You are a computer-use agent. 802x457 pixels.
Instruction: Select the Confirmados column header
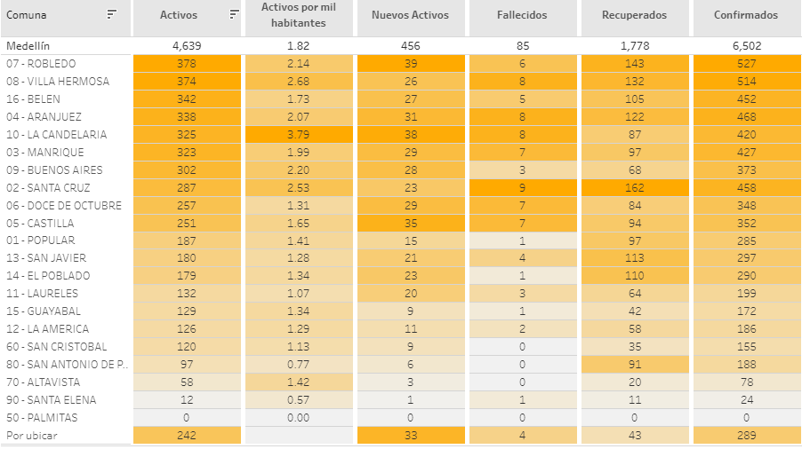point(746,15)
